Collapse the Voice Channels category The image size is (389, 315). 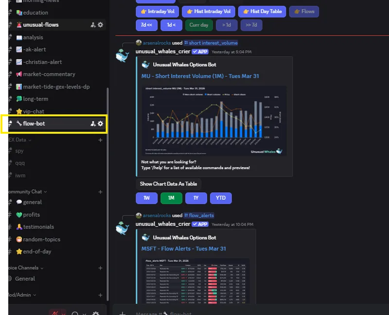click(26, 268)
